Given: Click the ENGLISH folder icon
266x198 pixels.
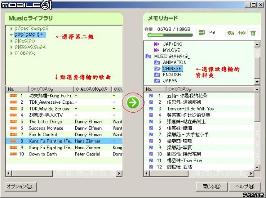Looking at the screenshot, I should click(157, 75).
